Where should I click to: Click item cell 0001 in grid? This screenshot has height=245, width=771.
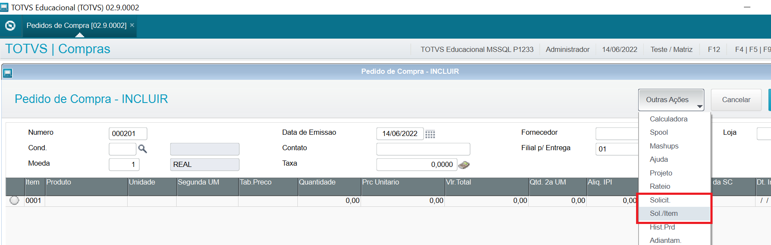click(34, 201)
